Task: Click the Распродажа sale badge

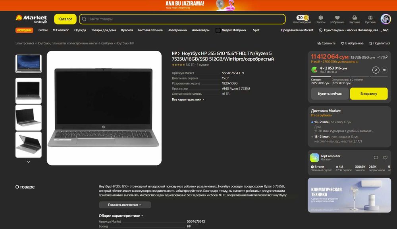Action: (x=24, y=31)
